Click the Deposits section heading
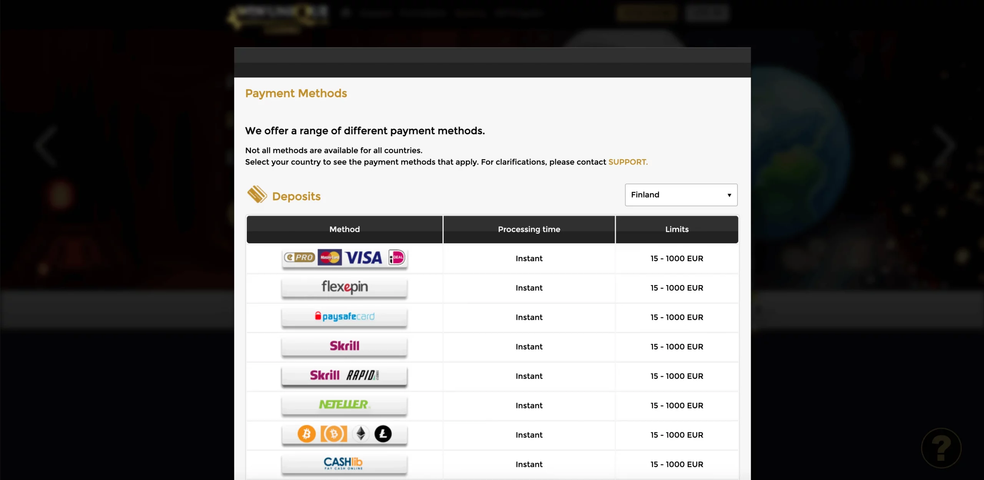 296,196
